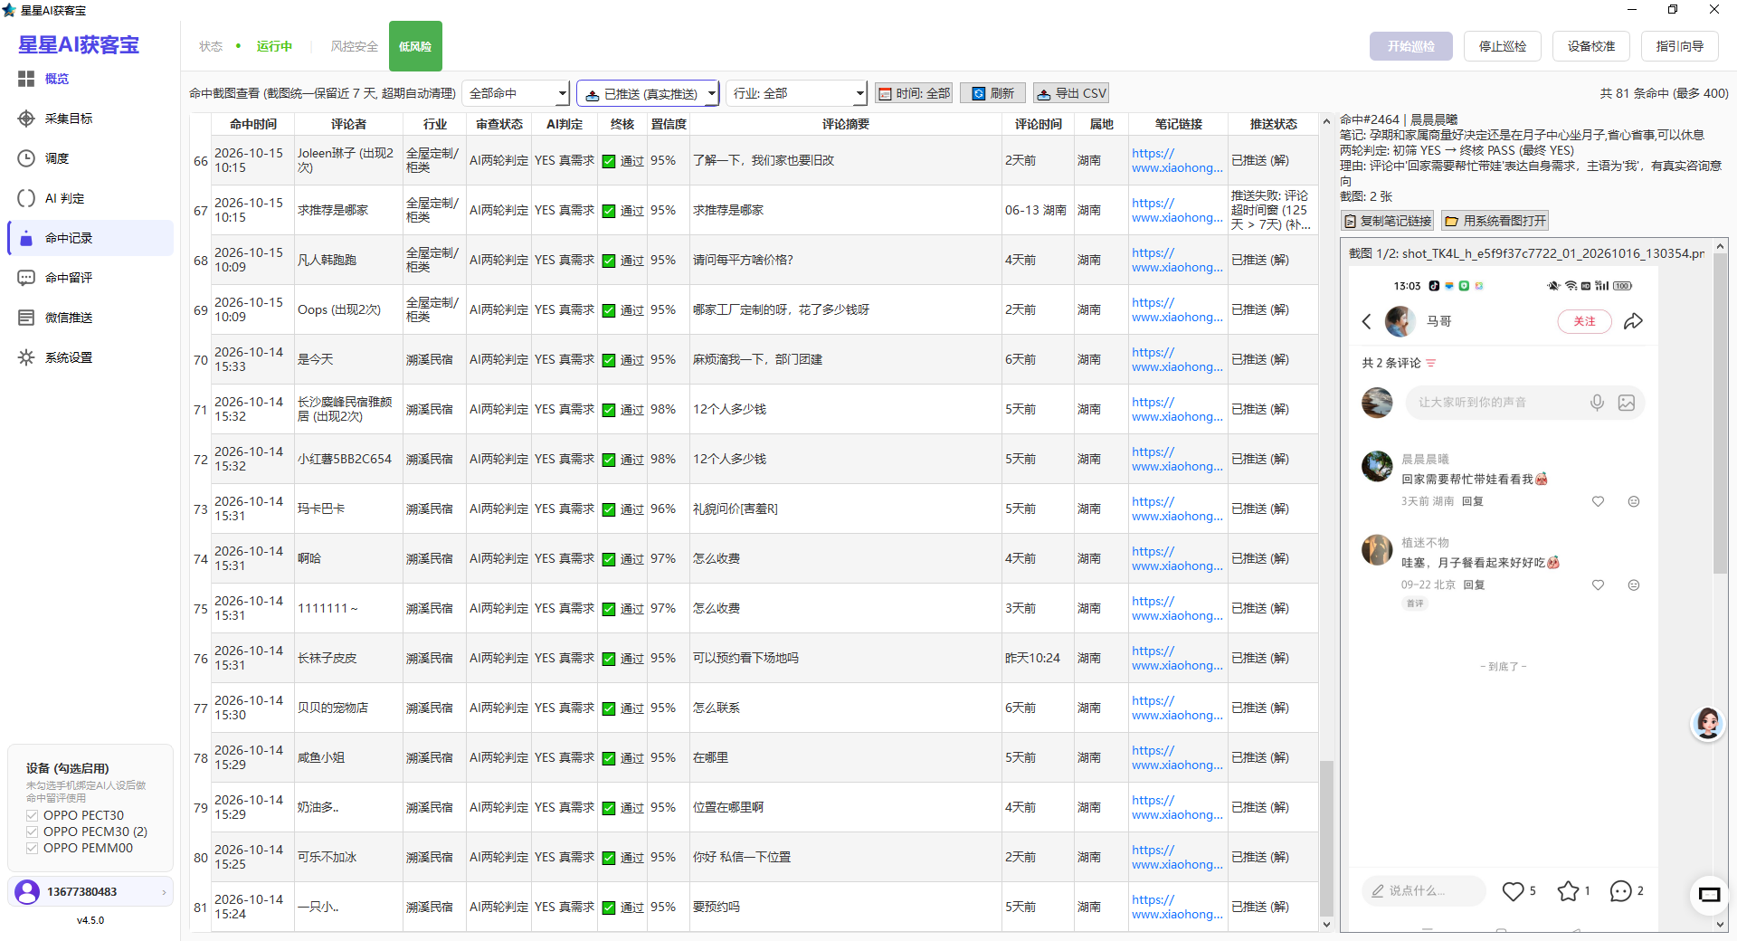1737x941 pixels.
Task: Click the 复制笔记链接 button
Action: pyautogui.click(x=1388, y=221)
